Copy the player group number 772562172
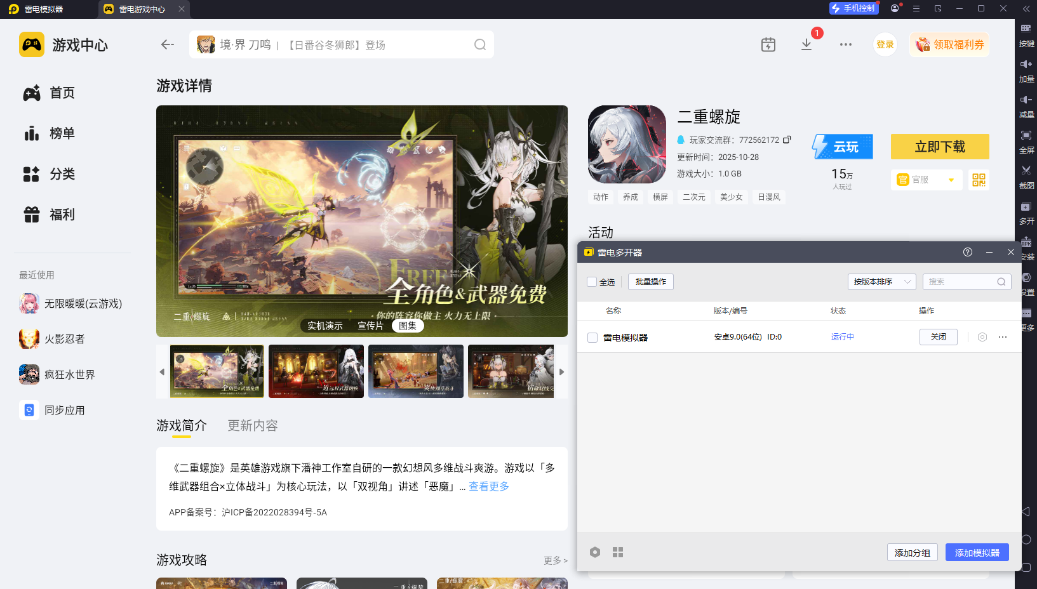 [x=787, y=140]
